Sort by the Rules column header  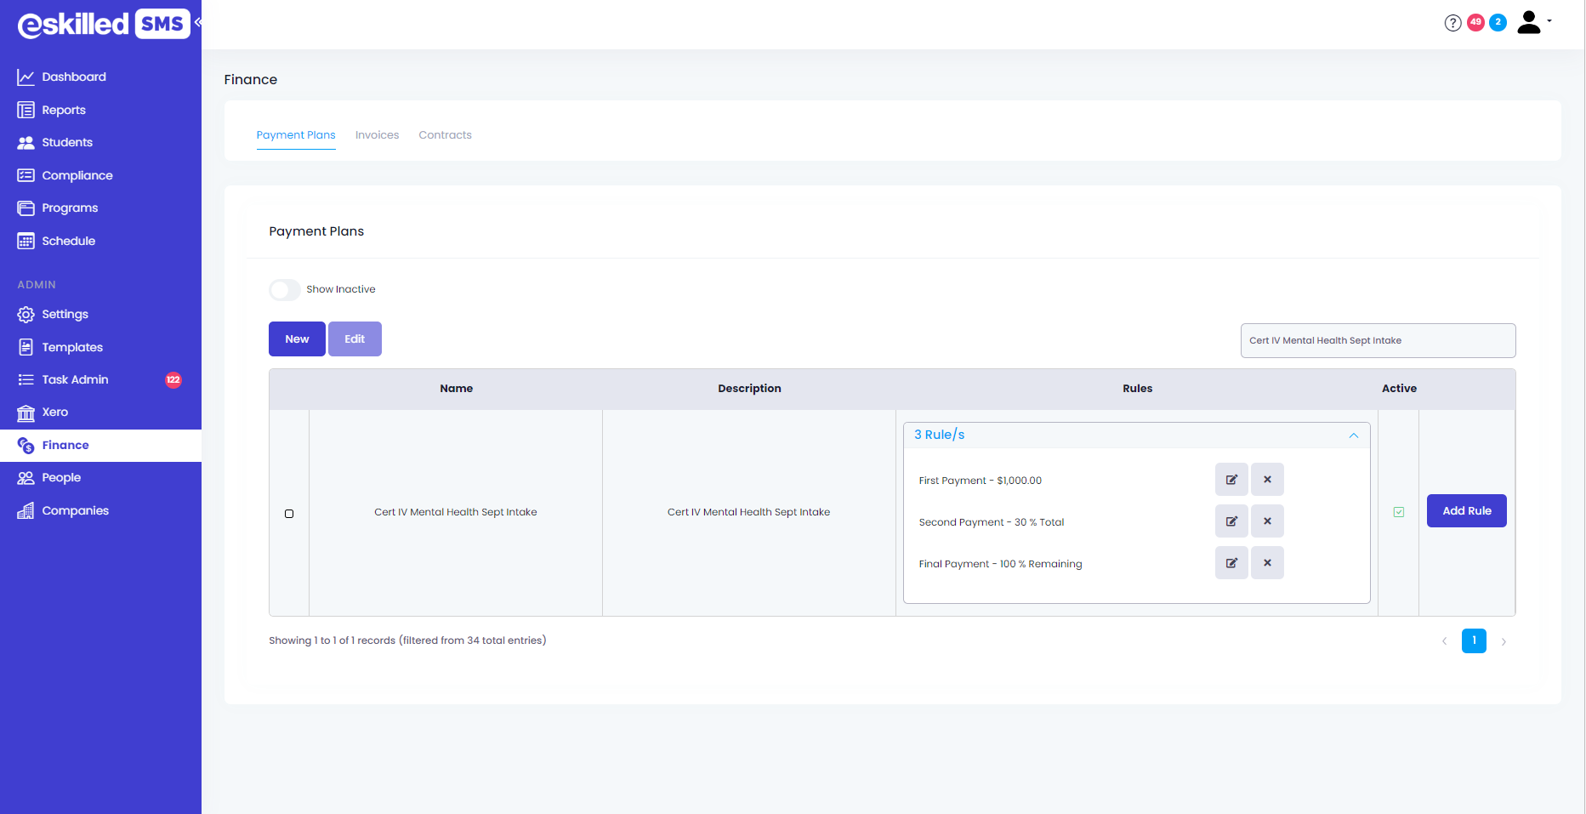click(1137, 389)
